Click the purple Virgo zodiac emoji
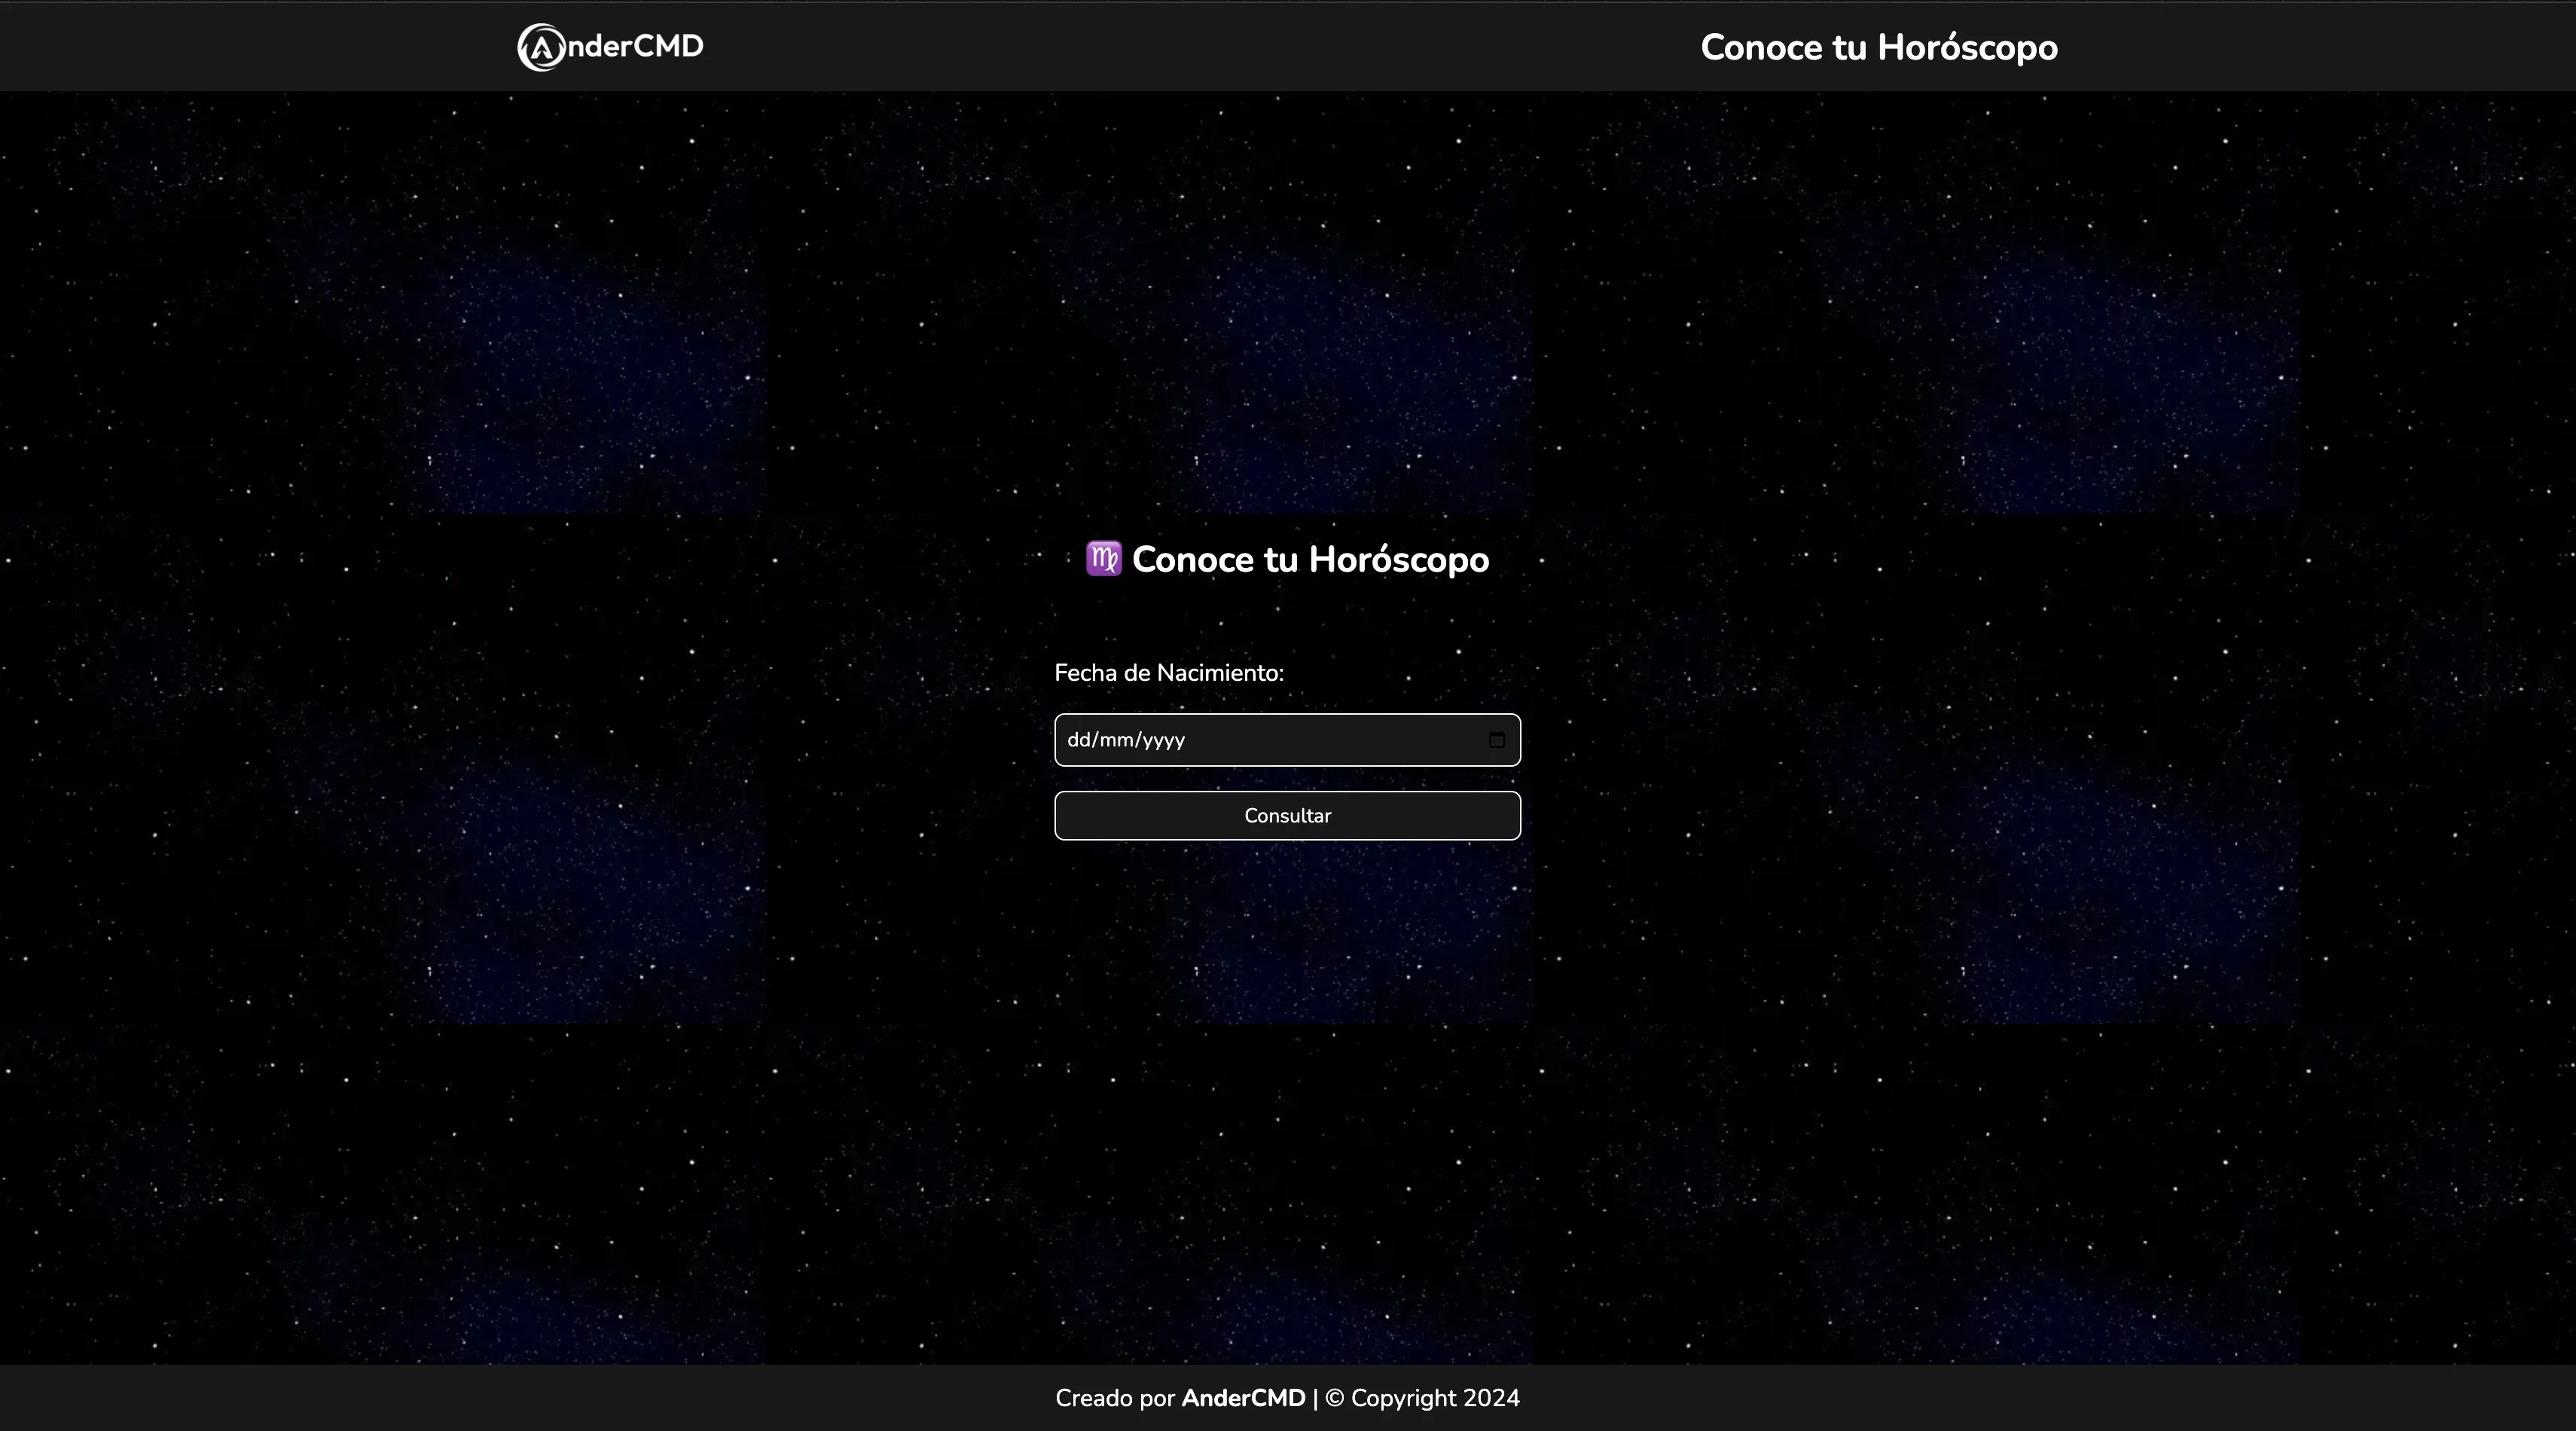The width and height of the screenshot is (2576, 1431). point(1103,559)
